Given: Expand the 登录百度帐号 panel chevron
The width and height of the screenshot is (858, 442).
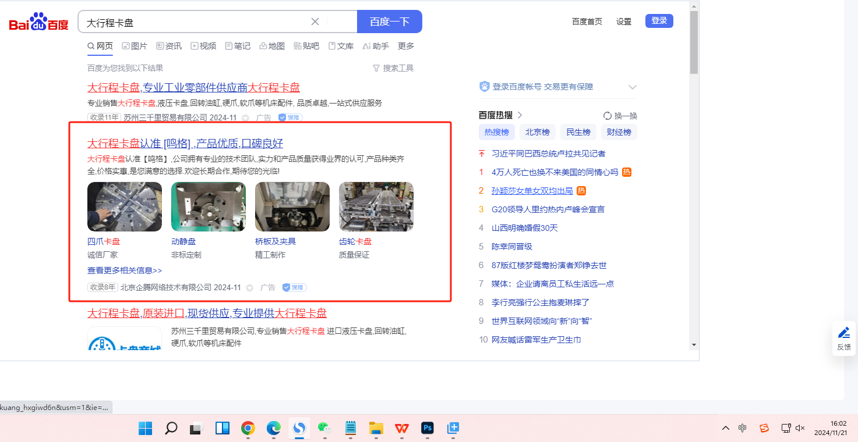Looking at the screenshot, I should click(x=633, y=87).
